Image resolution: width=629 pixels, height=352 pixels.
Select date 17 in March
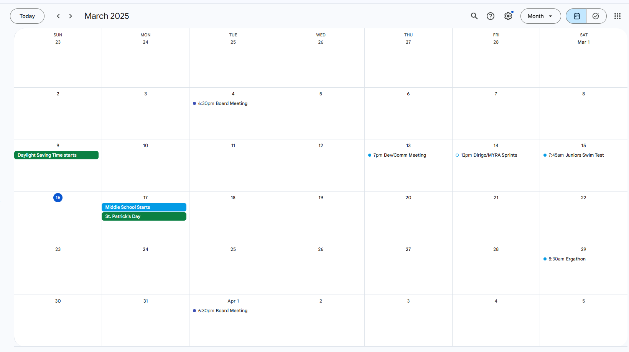pos(145,198)
